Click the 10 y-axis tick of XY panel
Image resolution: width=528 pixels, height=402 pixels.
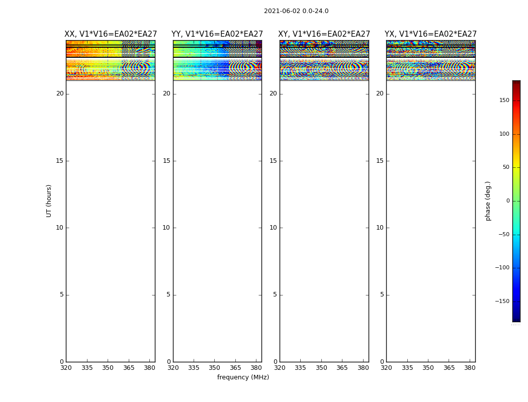coord(273,228)
